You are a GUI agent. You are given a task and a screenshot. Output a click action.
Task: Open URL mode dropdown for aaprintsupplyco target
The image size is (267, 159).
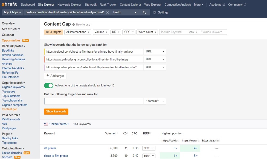click(155, 67)
